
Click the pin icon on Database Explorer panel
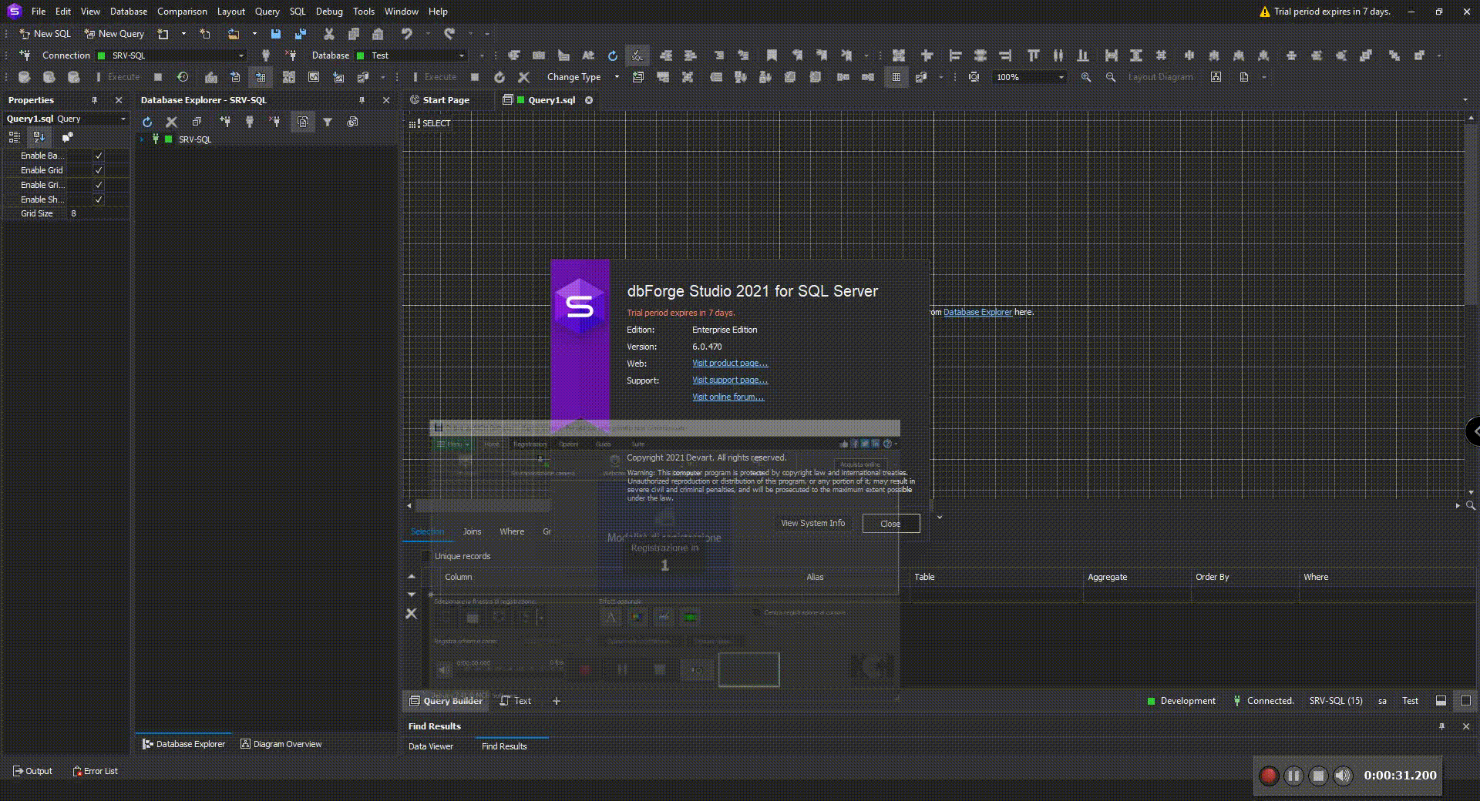pos(362,100)
